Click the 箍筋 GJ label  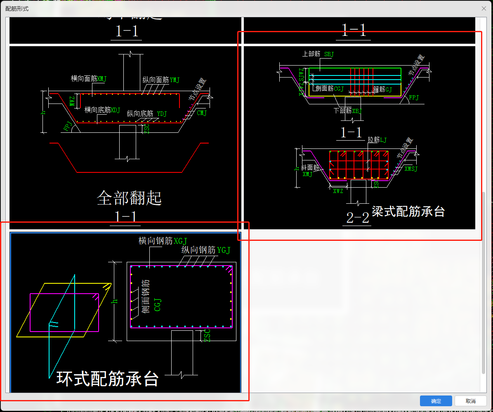coord(382,89)
